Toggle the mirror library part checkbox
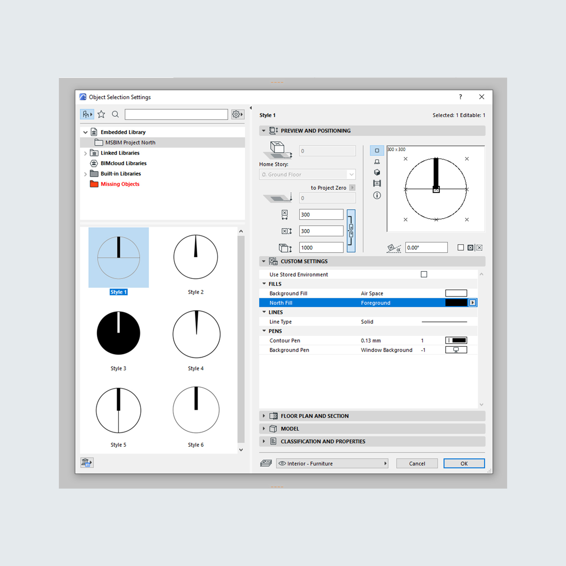 [x=460, y=248]
